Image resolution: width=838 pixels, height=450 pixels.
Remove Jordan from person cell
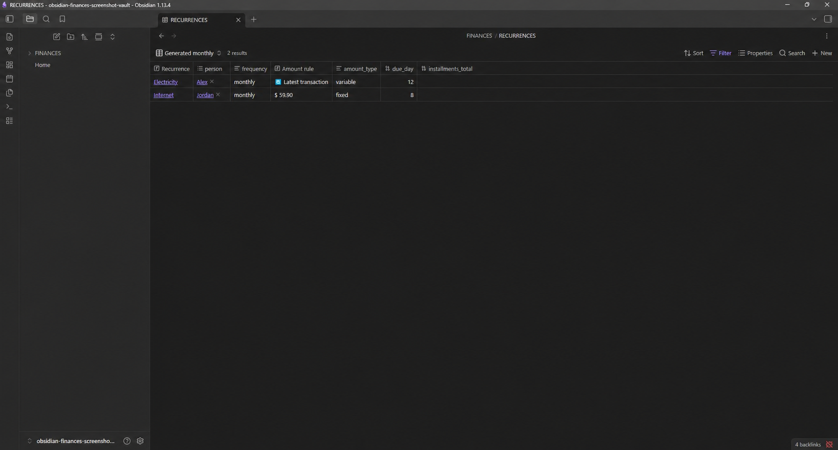point(218,95)
